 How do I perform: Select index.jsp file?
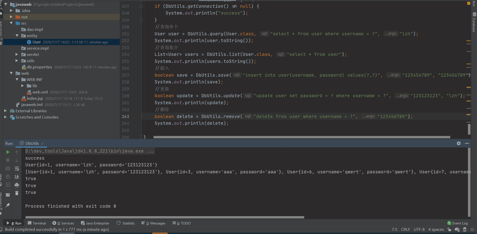point(35,98)
